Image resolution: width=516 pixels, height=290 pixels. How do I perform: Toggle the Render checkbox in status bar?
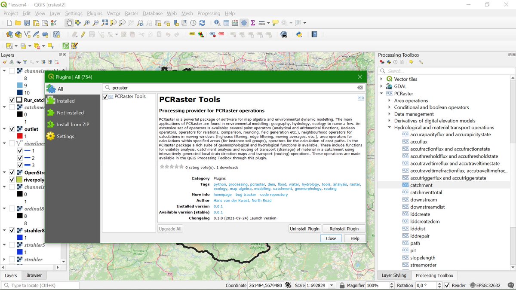[447, 285]
